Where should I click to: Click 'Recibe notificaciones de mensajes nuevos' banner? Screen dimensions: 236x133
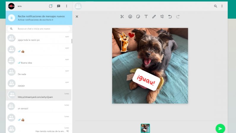pos(39,18)
